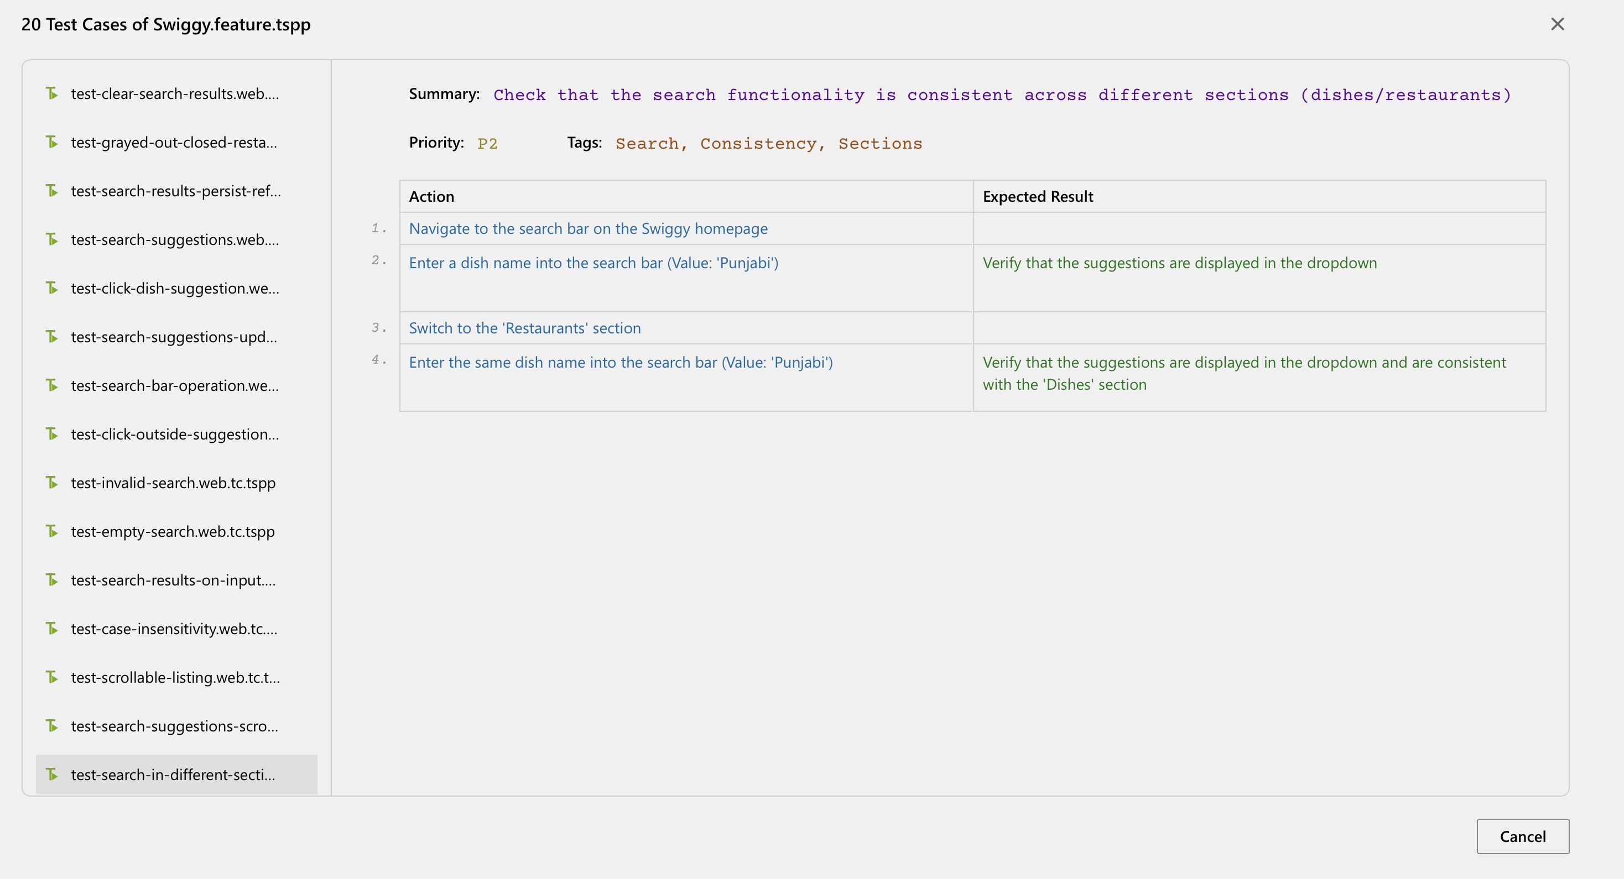The height and width of the screenshot is (879, 1624).
Task: Close the Test Cases dialog
Action: tap(1557, 24)
